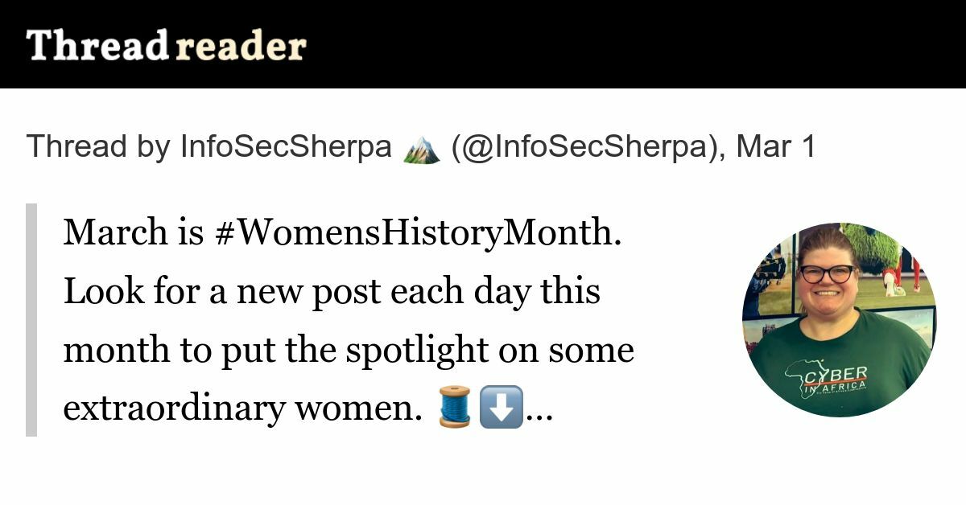Image resolution: width=966 pixels, height=505 pixels.
Task: Click the Thread reader logo
Action: click(166, 45)
